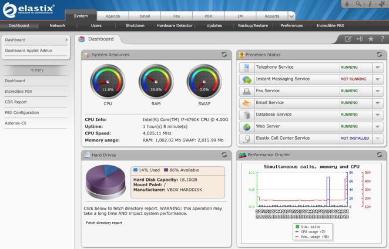Click the Fax Service machine icon
Viewport: 389px width, 249px height.
click(x=247, y=91)
